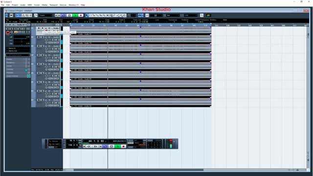Open the quantize value dropdown in toolbar
313x176 pixels.
[190, 15]
